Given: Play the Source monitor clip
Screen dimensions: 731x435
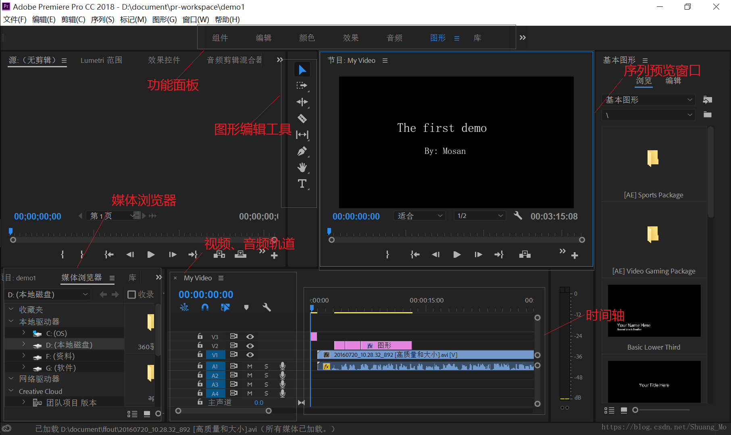Looking at the screenshot, I should pyautogui.click(x=151, y=255).
